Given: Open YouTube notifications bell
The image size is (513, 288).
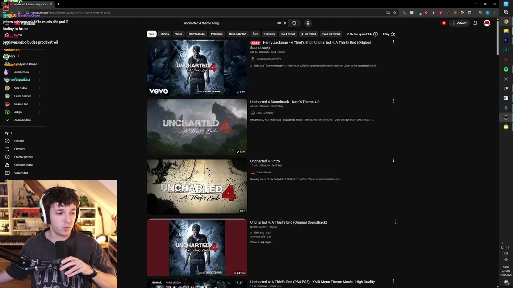Looking at the screenshot, I should pos(475,23).
